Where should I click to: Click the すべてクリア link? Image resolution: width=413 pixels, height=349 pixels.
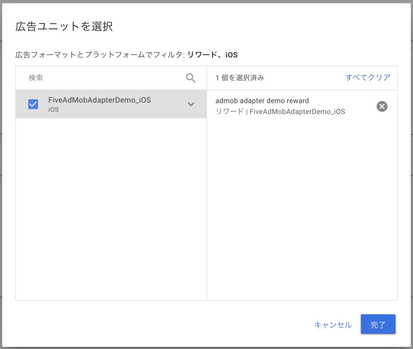[x=368, y=78]
